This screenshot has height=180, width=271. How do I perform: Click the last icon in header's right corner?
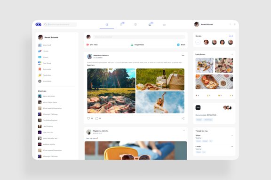(x=235, y=24)
